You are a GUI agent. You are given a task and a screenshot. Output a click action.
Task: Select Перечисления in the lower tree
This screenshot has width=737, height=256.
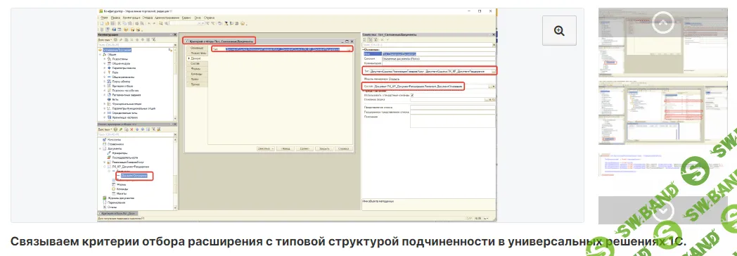pyautogui.click(x=116, y=203)
